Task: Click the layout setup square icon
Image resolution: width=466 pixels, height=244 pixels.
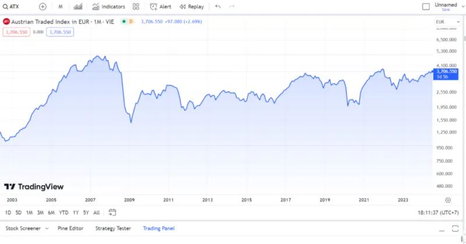Action: [425, 6]
